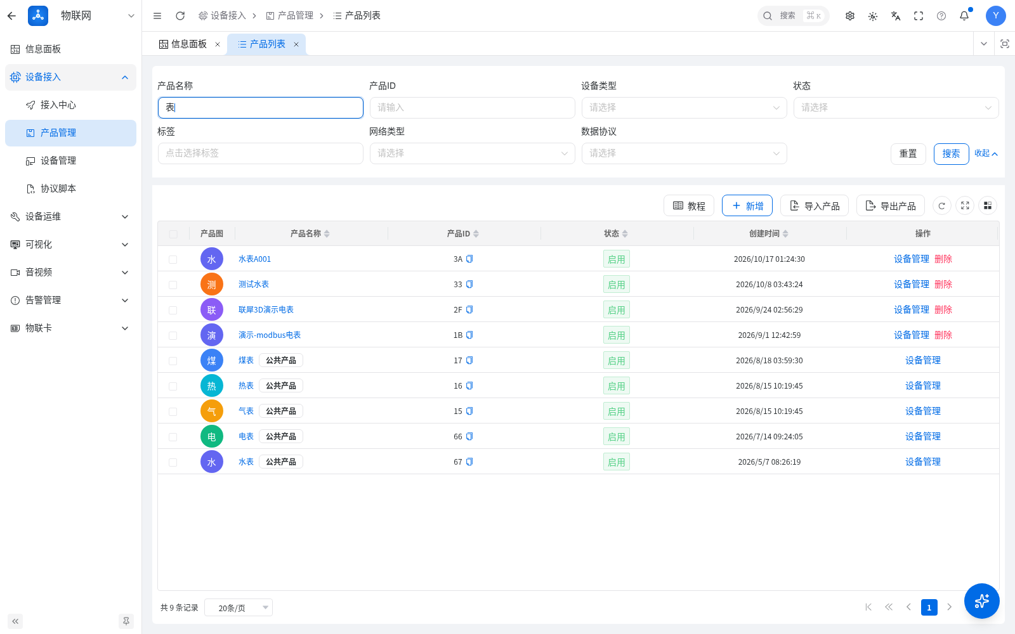Open the 状态 filter dropdown

[896, 108]
